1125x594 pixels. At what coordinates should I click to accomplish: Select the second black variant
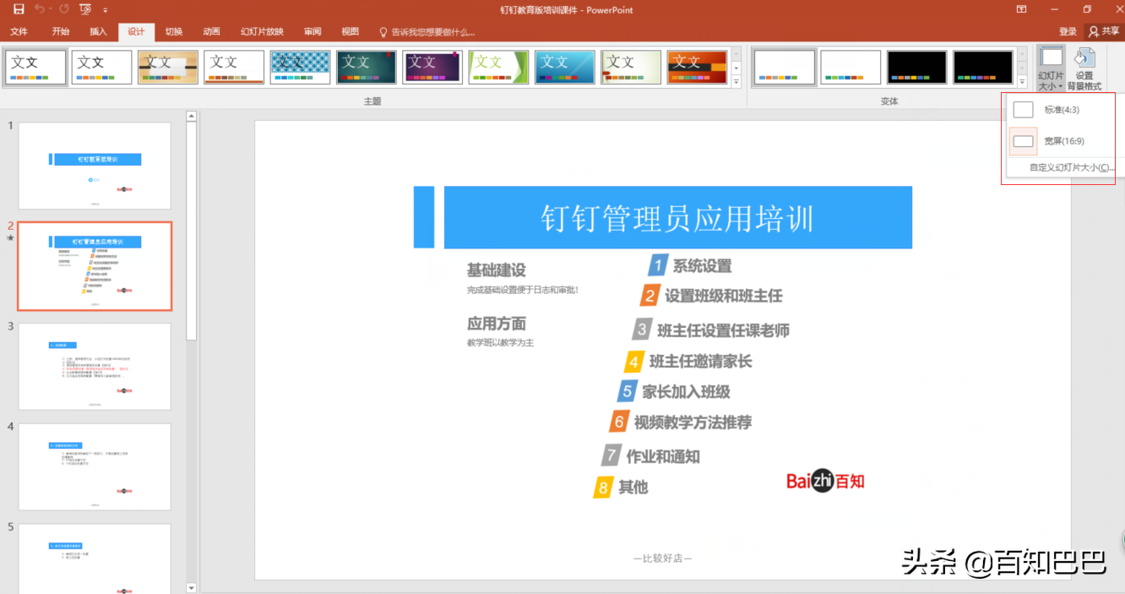pos(982,67)
